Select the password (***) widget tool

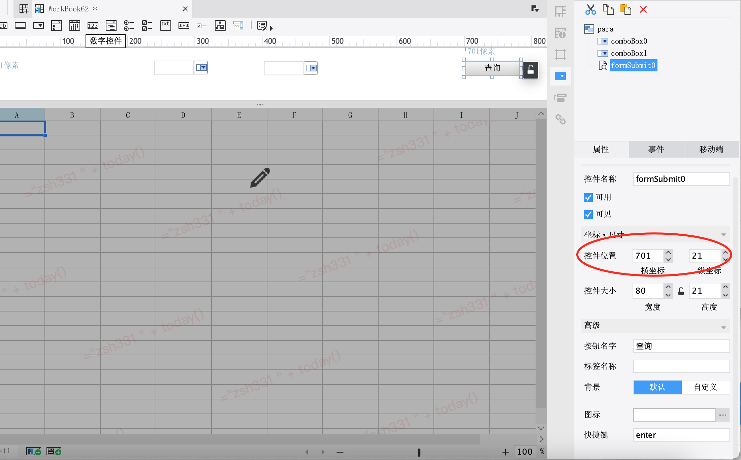tap(184, 26)
